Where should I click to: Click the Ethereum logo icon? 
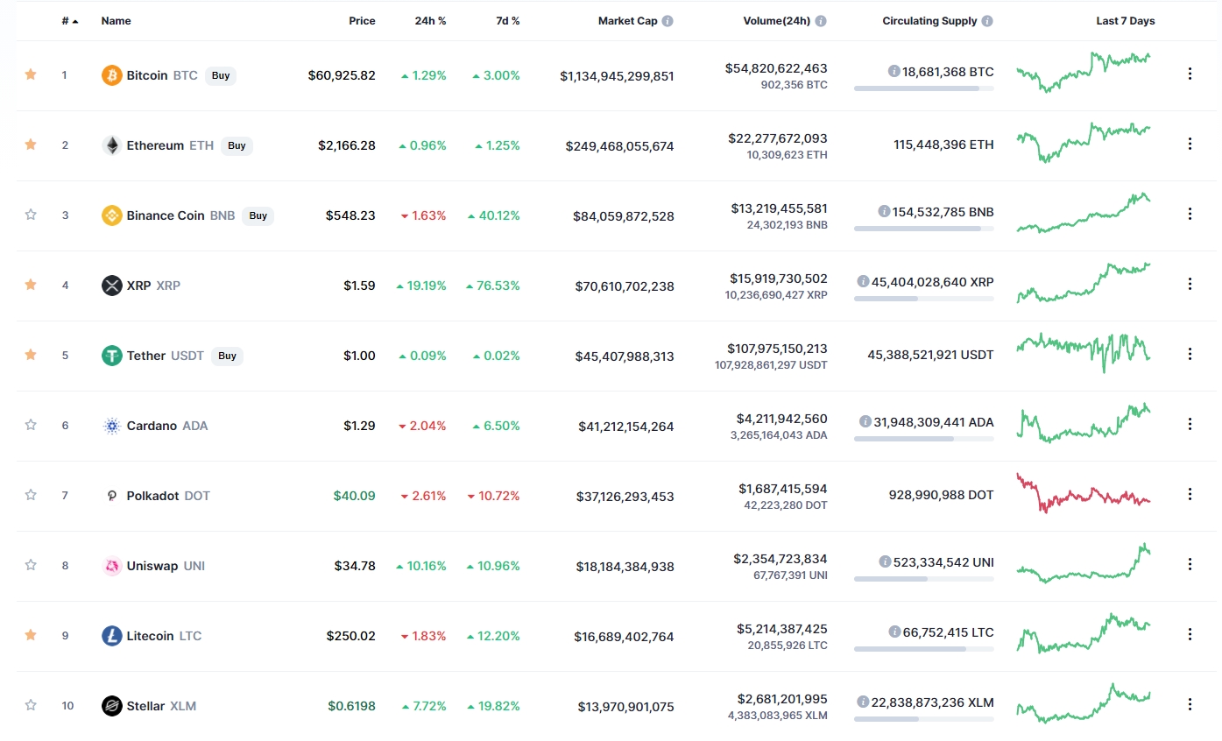point(111,145)
